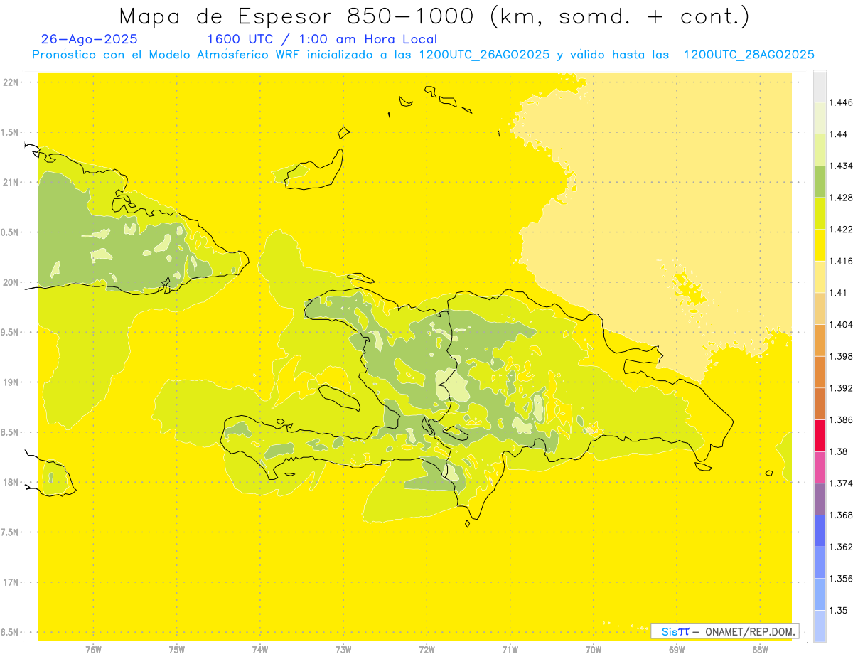
Task: Click the "70W" longitude axis label
Action: click(x=593, y=649)
